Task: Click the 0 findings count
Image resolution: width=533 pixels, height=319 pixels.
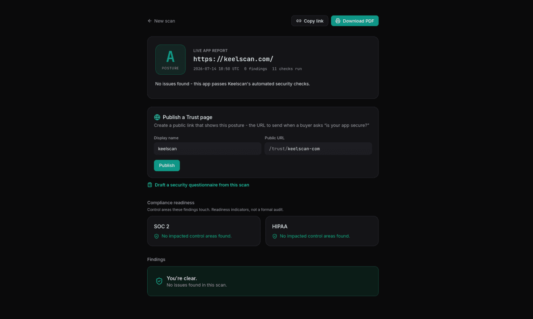Action: [x=256, y=69]
